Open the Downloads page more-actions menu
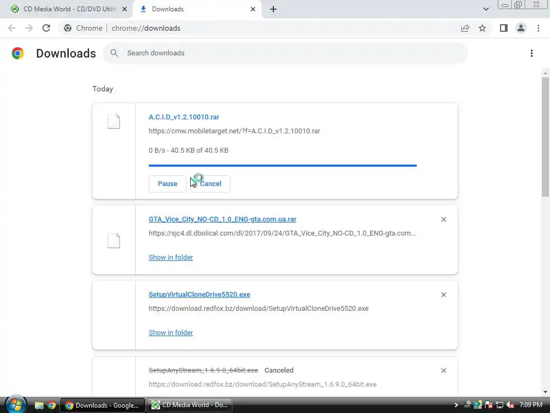The image size is (550, 413). [x=532, y=53]
